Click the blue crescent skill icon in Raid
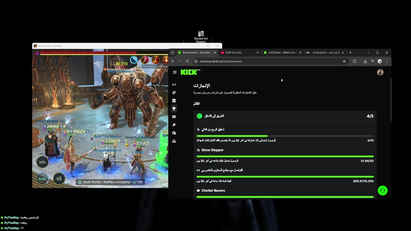Screen dimensions: 411x231 [134, 60]
